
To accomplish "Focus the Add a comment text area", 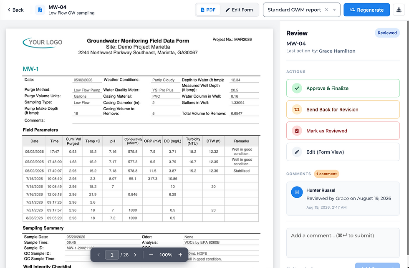I will coord(343,243).
